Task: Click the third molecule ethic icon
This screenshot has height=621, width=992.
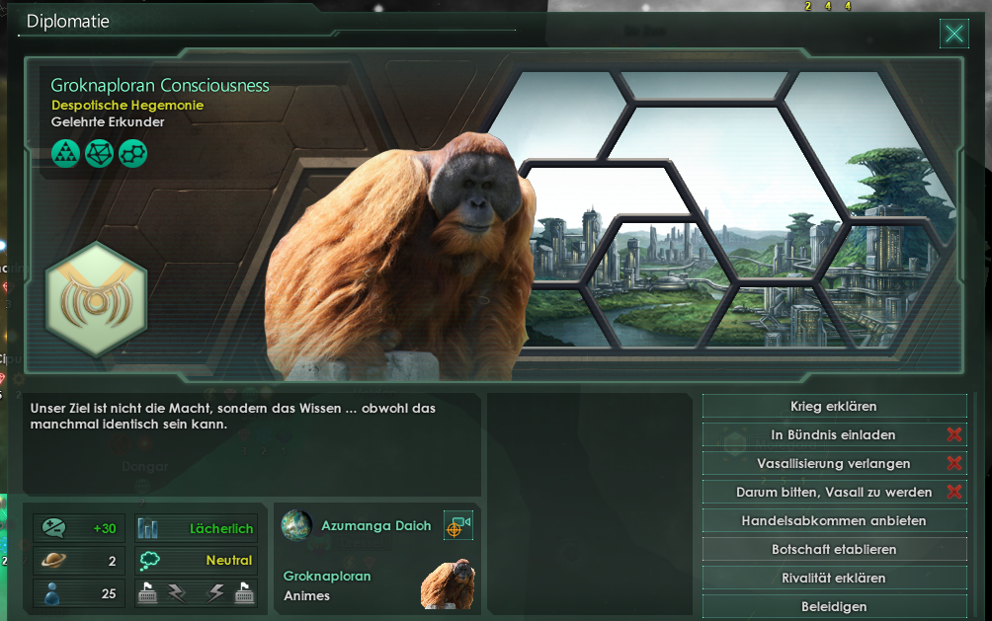Action: pos(132,154)
